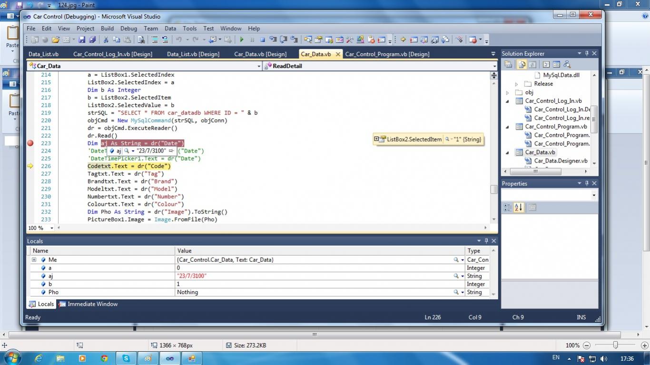The height and width of the screenshot is (365, 650).
Task: Click the Save icon in the toolbar
Action: click(82, 40)
